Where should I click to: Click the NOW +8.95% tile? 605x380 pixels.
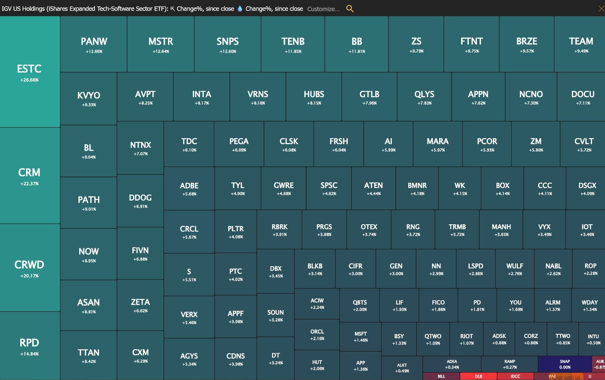point(89,254)
